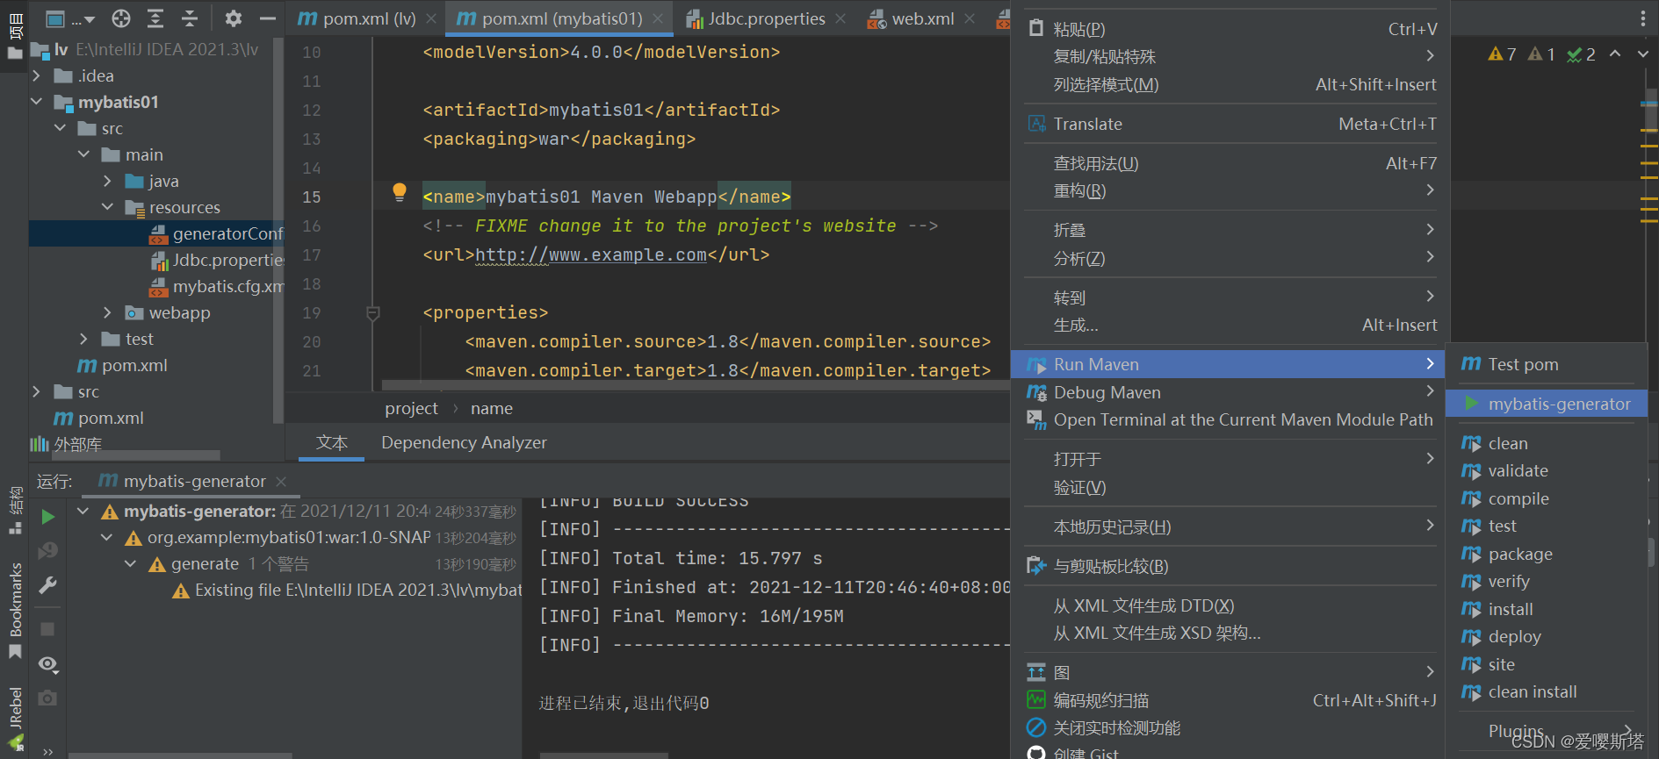Close the mybatis-generator run tab

coord(281,482)
